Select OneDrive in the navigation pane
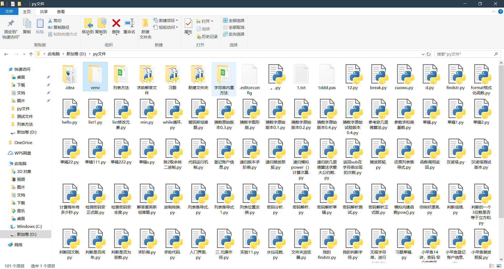This screenshot has height=269, width=504. click(23, 143)
